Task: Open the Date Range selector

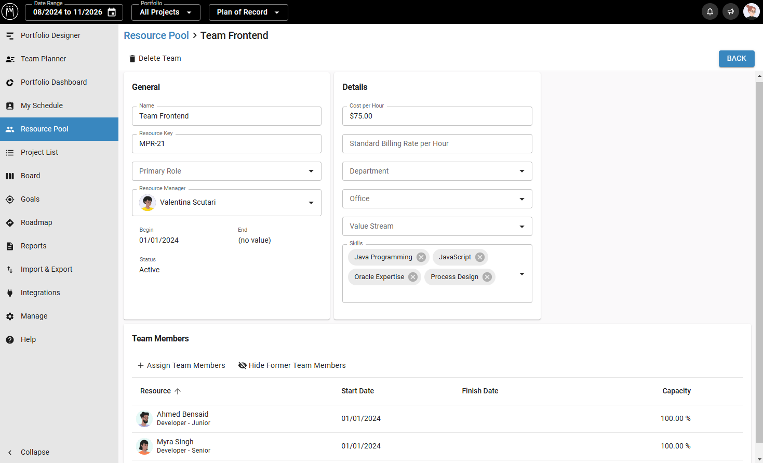Action: pyautogui.click(x=74, y=12)
